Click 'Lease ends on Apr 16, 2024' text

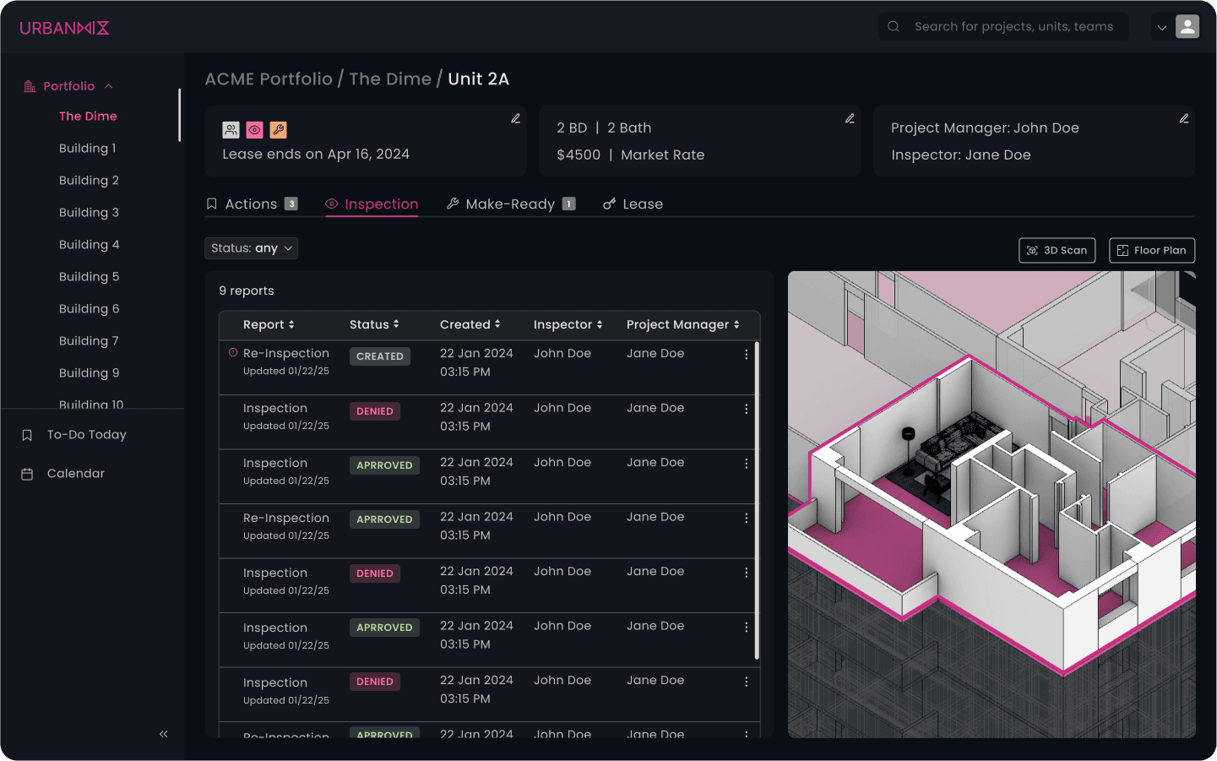point(316,155)
